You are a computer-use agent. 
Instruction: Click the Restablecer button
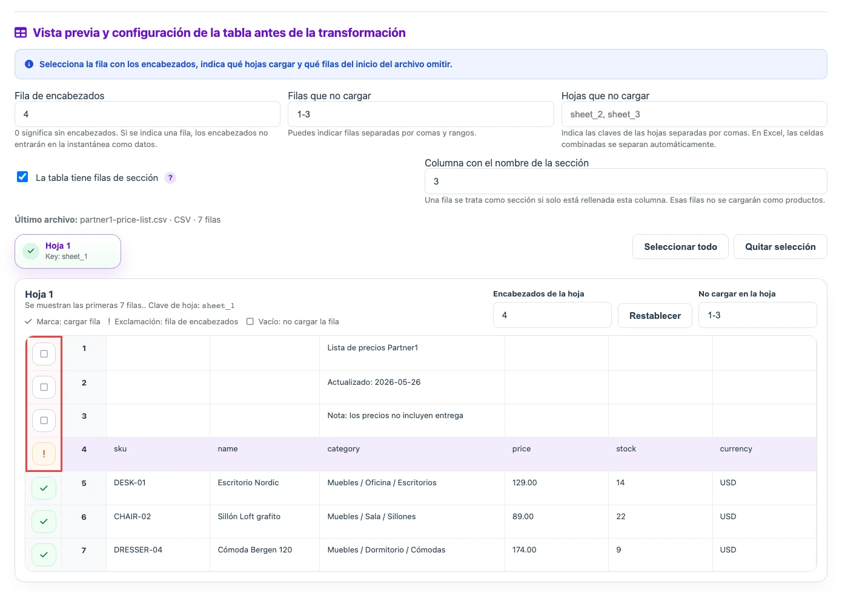click(x=655, y=316)
